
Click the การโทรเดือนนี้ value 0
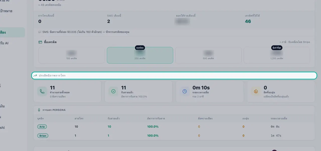point(40,21)
